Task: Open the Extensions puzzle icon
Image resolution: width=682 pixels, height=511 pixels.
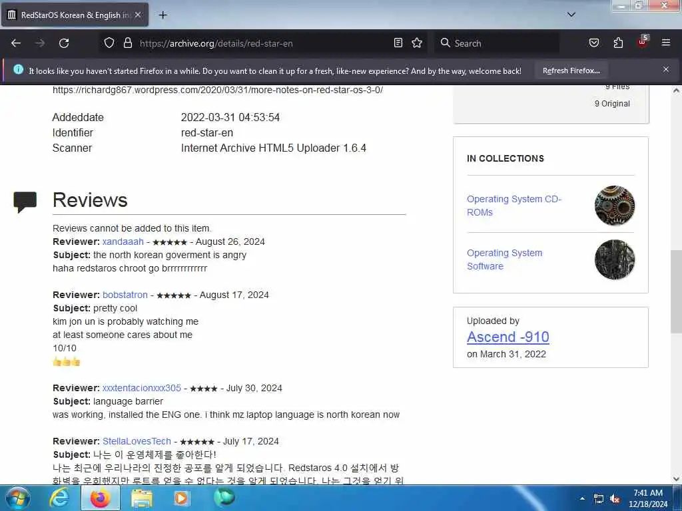Action: pyautogui.click(x=618, y=43)
